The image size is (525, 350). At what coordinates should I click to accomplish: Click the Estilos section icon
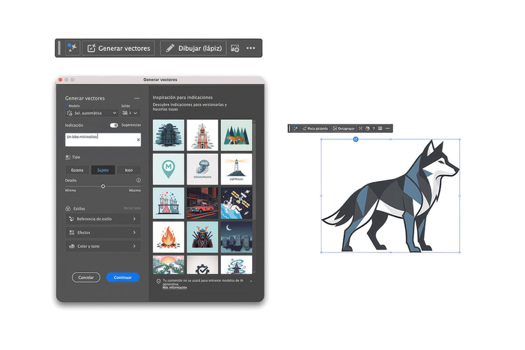coord(68,209)
